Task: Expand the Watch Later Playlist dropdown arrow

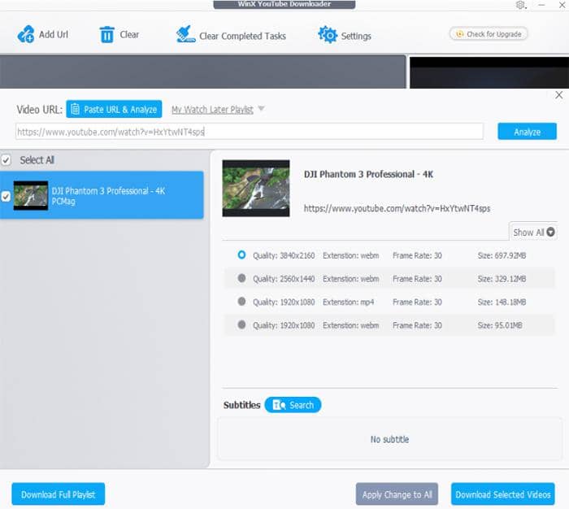Action: coord(261,109)
